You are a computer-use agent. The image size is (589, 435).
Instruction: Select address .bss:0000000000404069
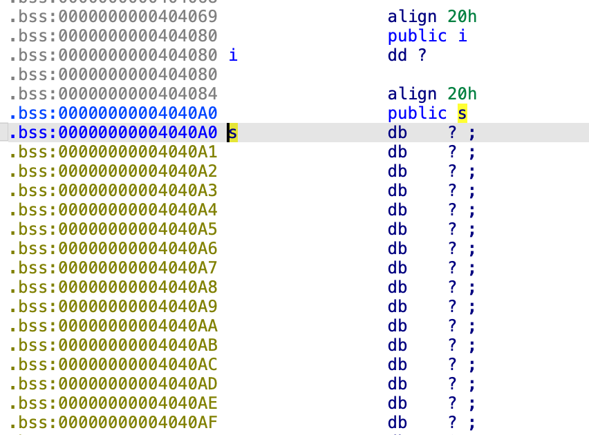pos(113,17)
